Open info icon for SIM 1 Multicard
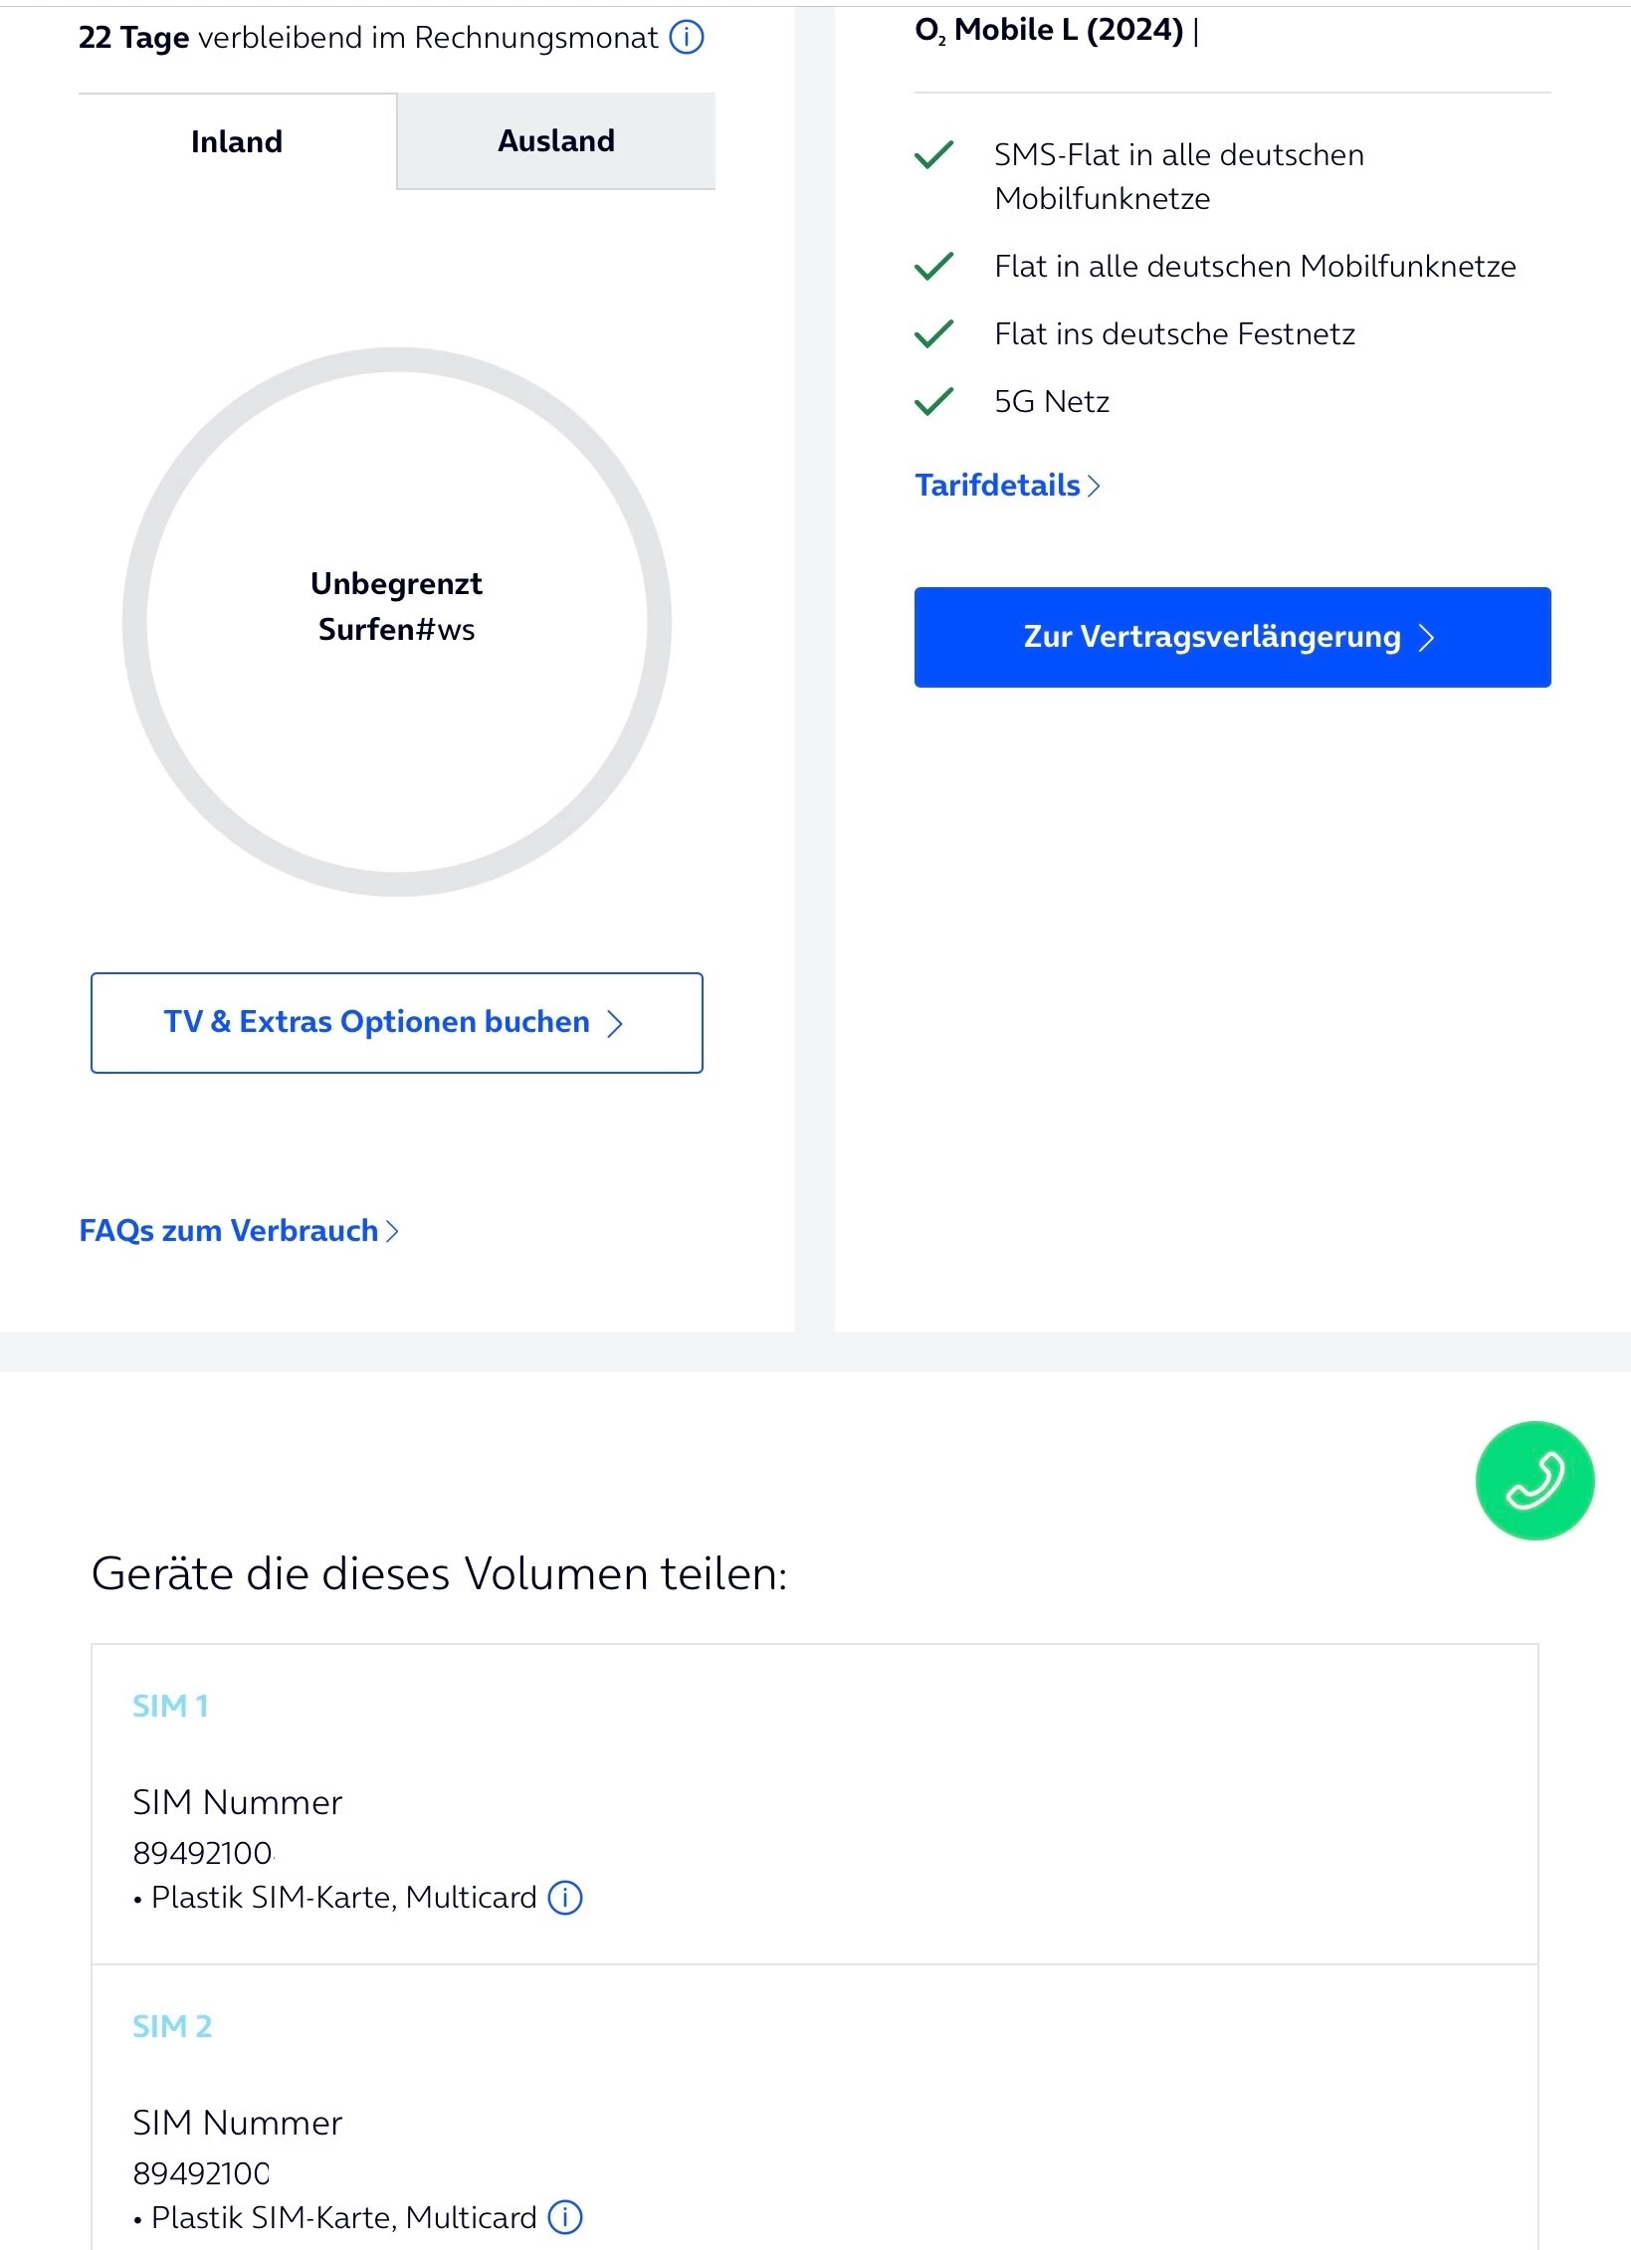The width and height of the screenshot is (1631, 2250). [x=565, y=1898]
